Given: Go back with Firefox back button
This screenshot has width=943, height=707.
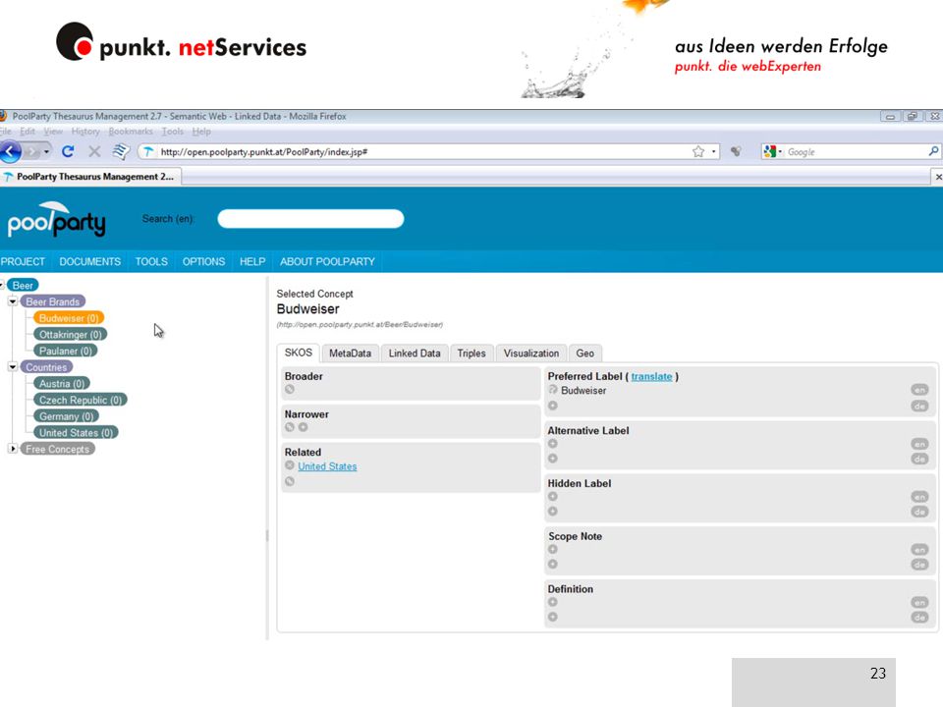Looking at the screenshot, I should (x=11, y=151).
